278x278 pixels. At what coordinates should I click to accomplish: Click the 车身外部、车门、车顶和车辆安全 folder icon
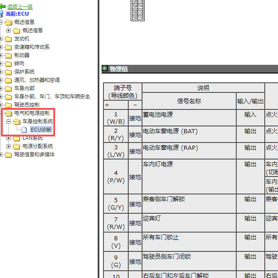[8, 97]
